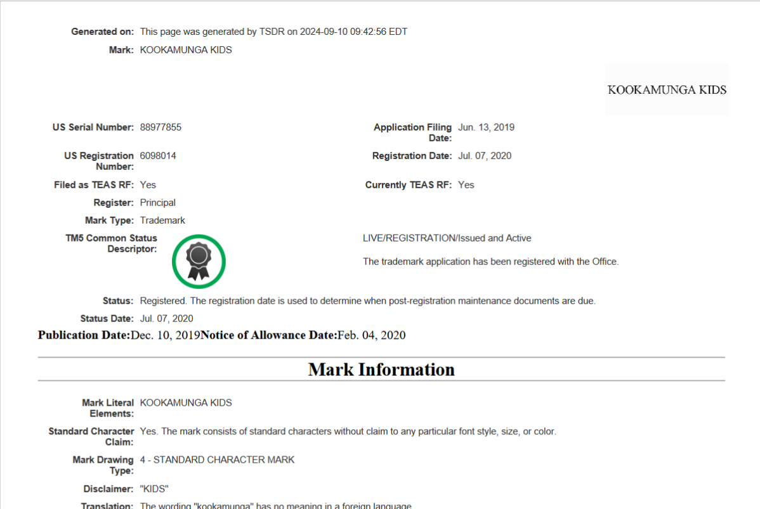
Task: Click the standard characters claim sentence
Action: (x=348, y=432)
